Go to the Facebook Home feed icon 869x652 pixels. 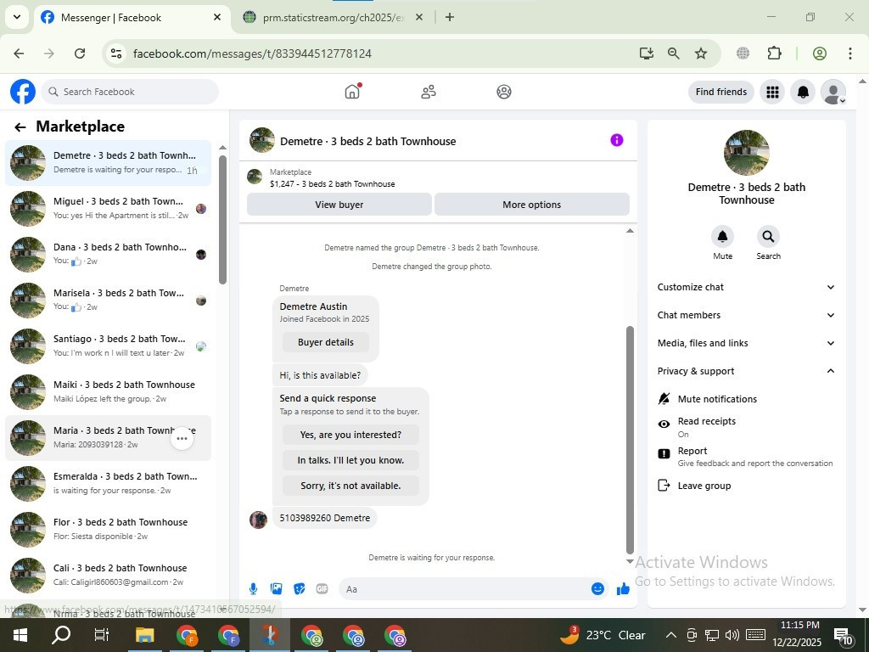click(x=352, y=92)
